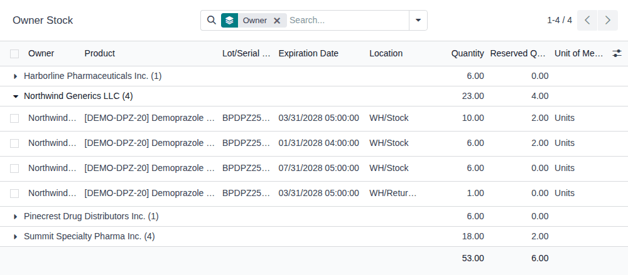Focus the Search input field

click(348, 21)
